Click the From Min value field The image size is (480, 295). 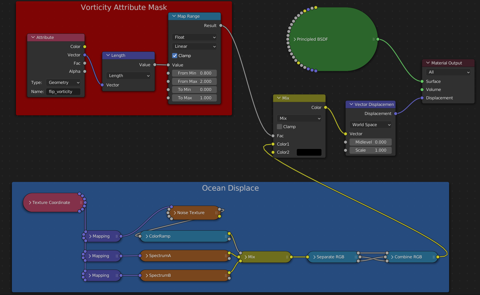194,73
